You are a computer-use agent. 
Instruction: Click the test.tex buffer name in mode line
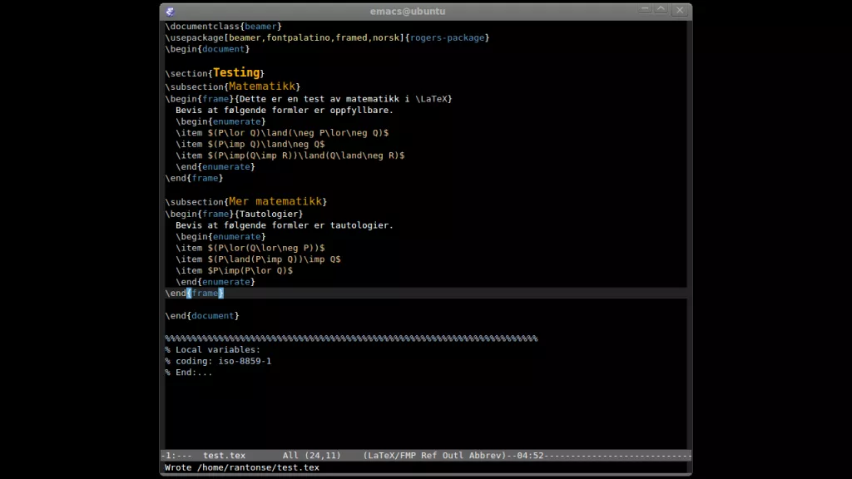coord(224,455)
